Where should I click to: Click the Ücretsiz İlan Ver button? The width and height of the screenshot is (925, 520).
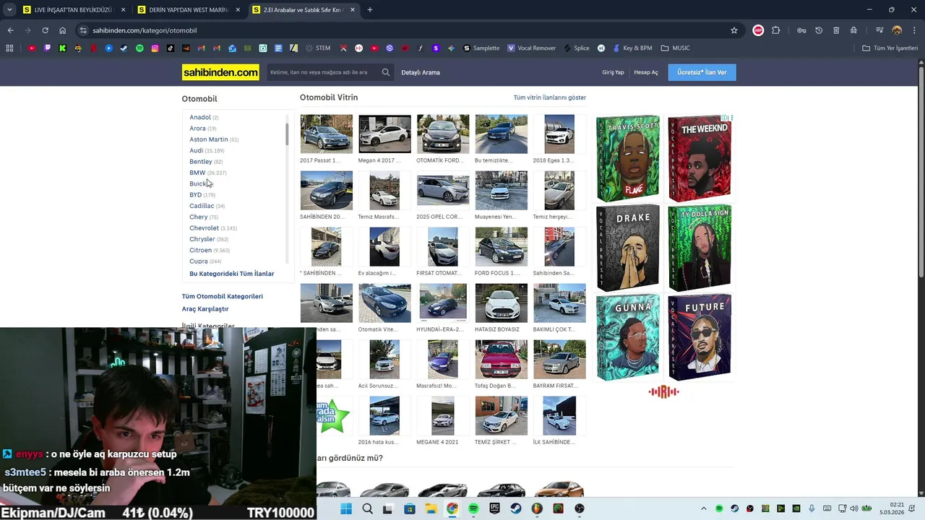coord(702,72)
